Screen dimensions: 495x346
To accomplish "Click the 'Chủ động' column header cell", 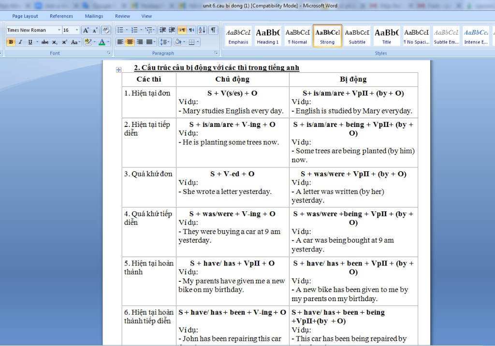I will pos(233,80).
